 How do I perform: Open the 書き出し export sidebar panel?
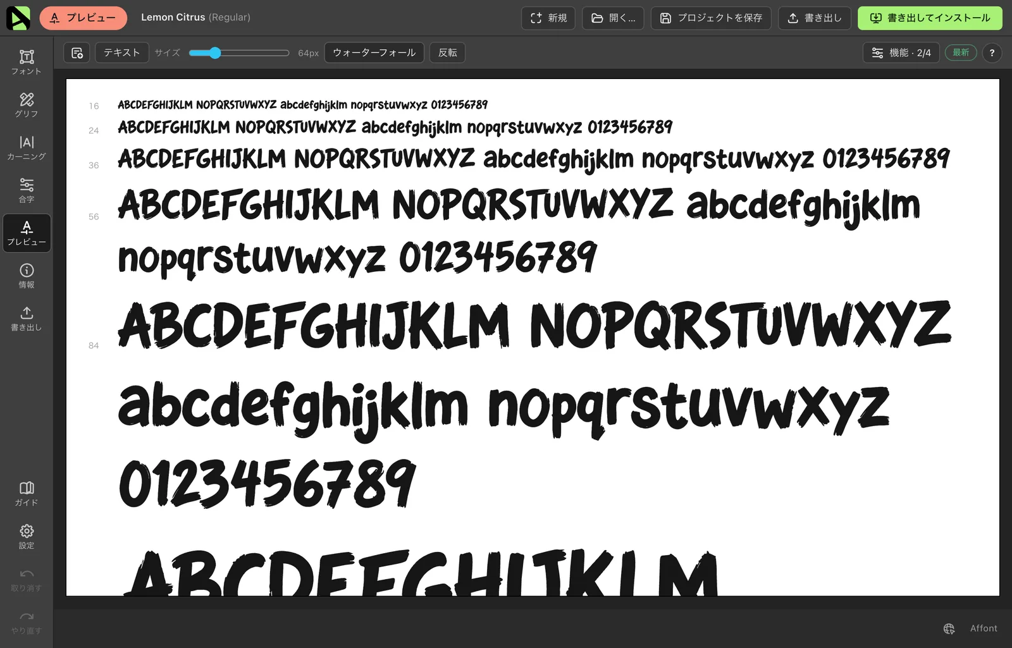click(x=27, y=319)
